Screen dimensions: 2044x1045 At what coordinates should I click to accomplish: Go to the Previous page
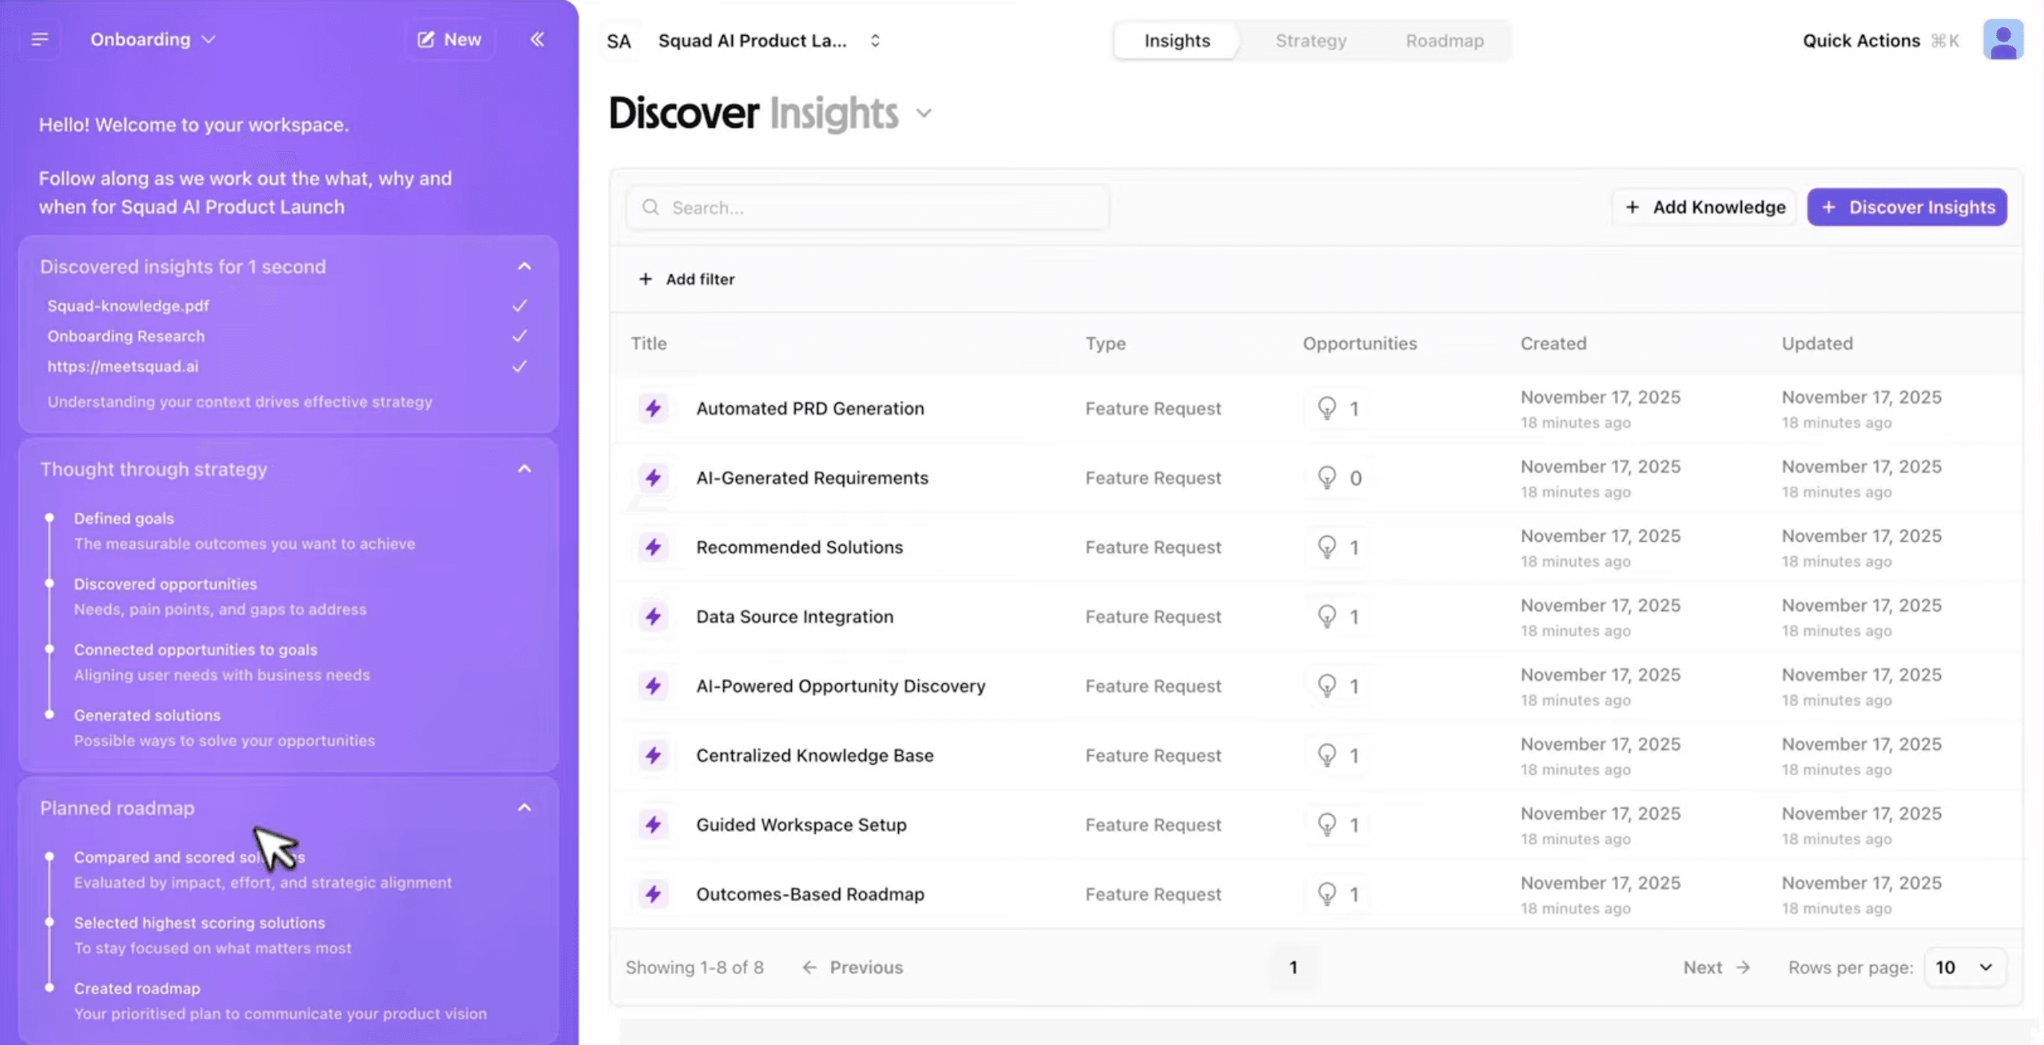pyautogui.click(x=852, y=968)
